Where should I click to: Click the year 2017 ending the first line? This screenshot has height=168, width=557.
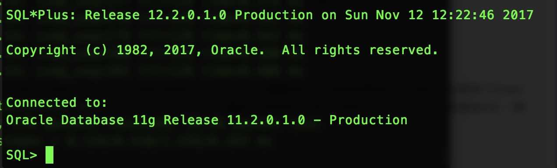[518, 15]
